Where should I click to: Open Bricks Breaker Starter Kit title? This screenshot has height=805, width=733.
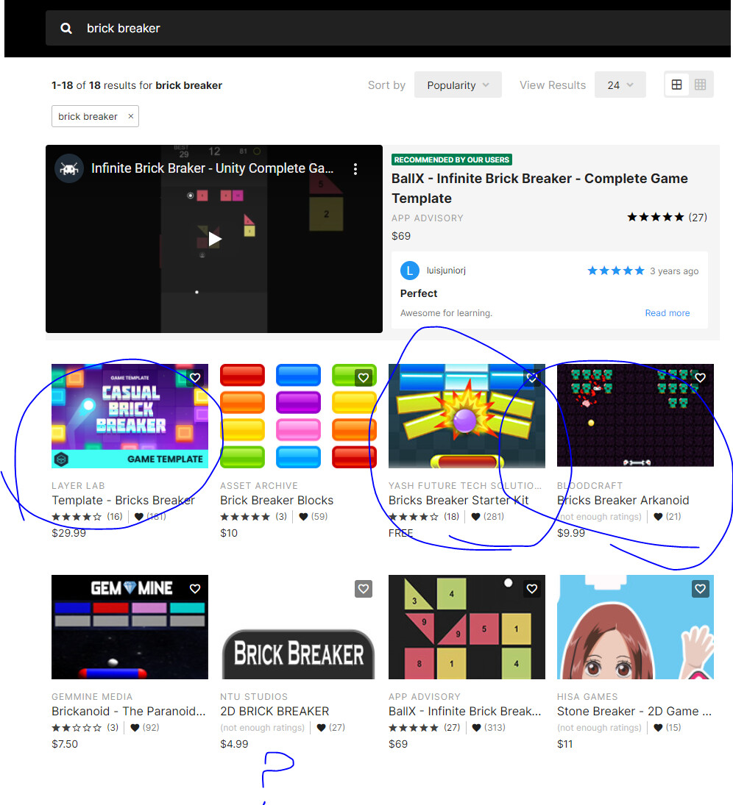pos(458,500)
